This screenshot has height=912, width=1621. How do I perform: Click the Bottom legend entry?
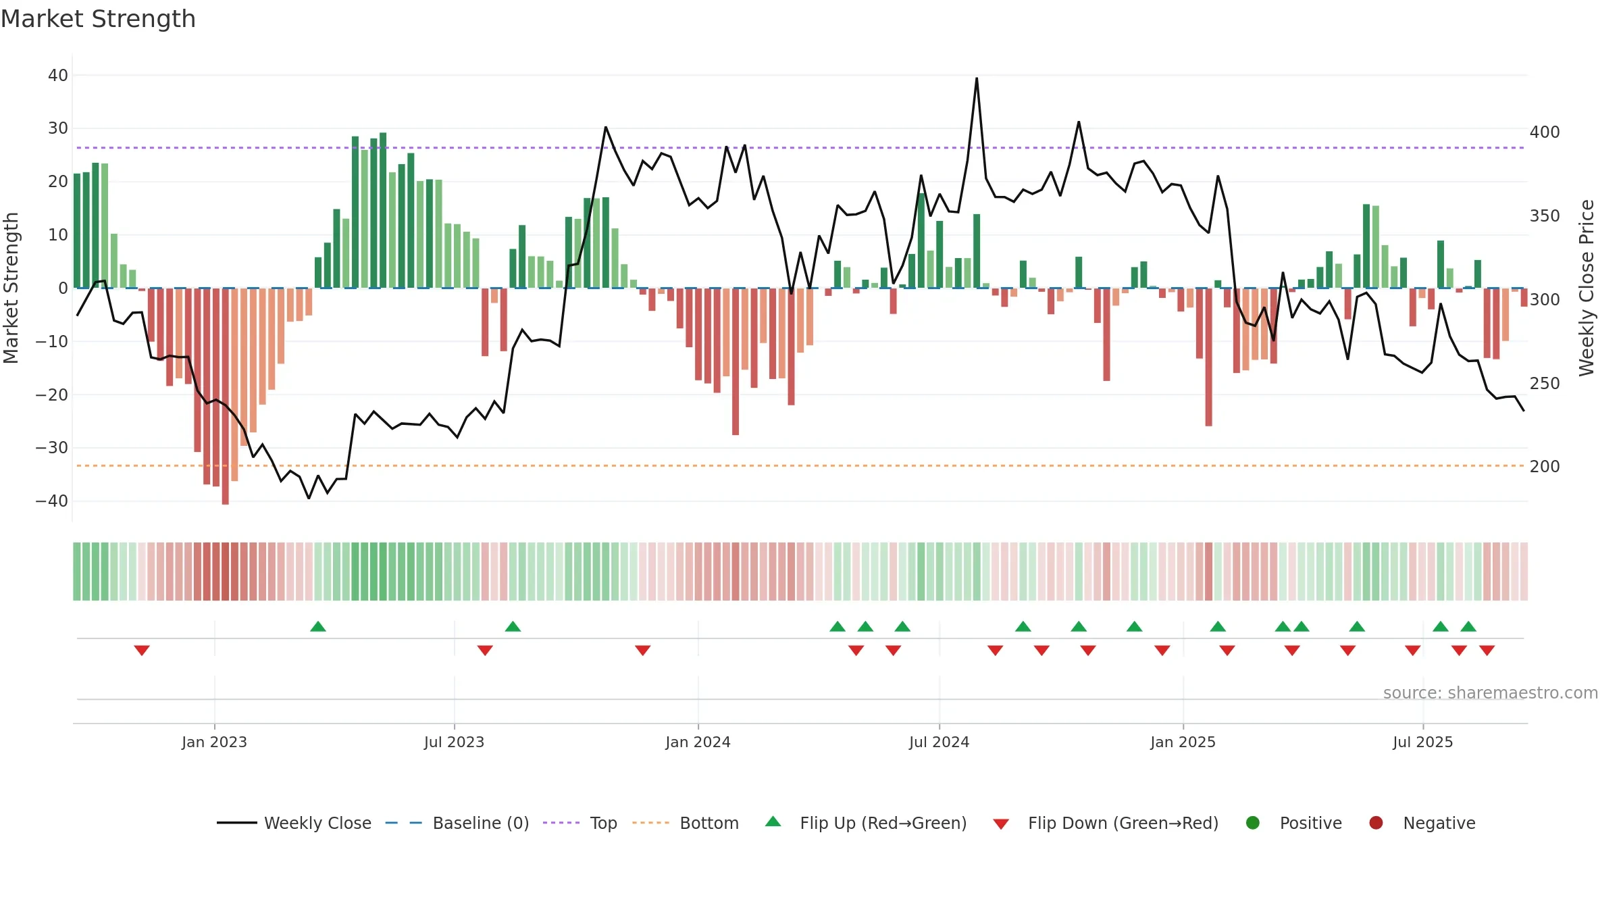(x=686, y=823)
